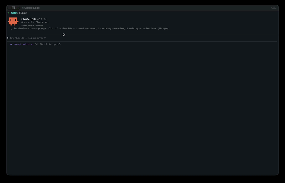Image resolution: width=285 pixels, height=183 pixels.
Task: Click the SessionStart:startup status message line
Action: pos(91,29)
